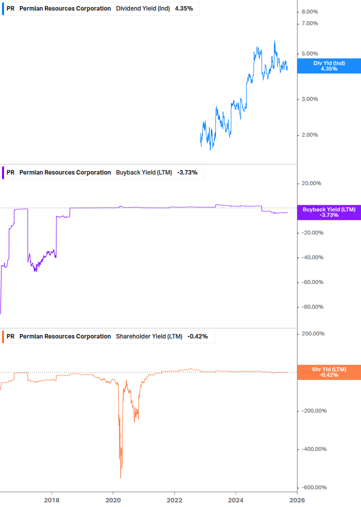This screenshot has width=361, height=507.
Task: Click the -40.00% tick on buyback yield axis
Action: (x=312, y=258)
